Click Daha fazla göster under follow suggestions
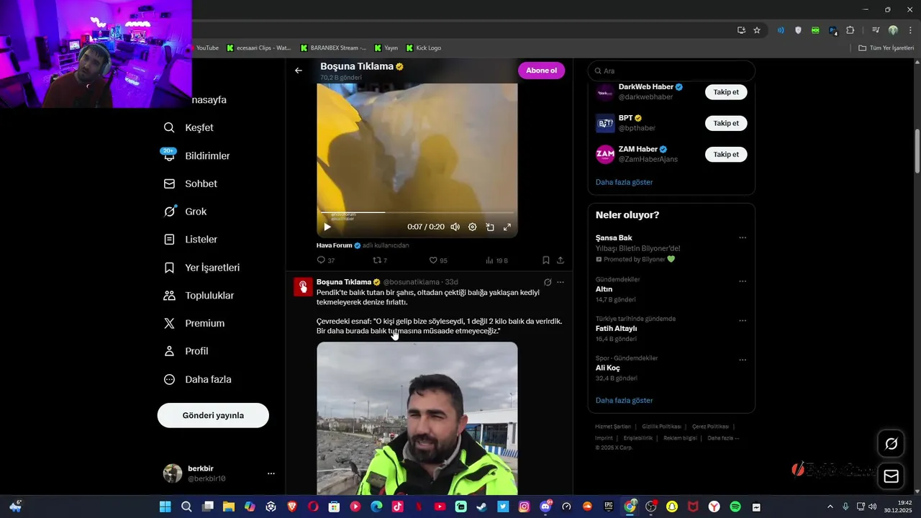The image size is (921, 518). [624, 182]
